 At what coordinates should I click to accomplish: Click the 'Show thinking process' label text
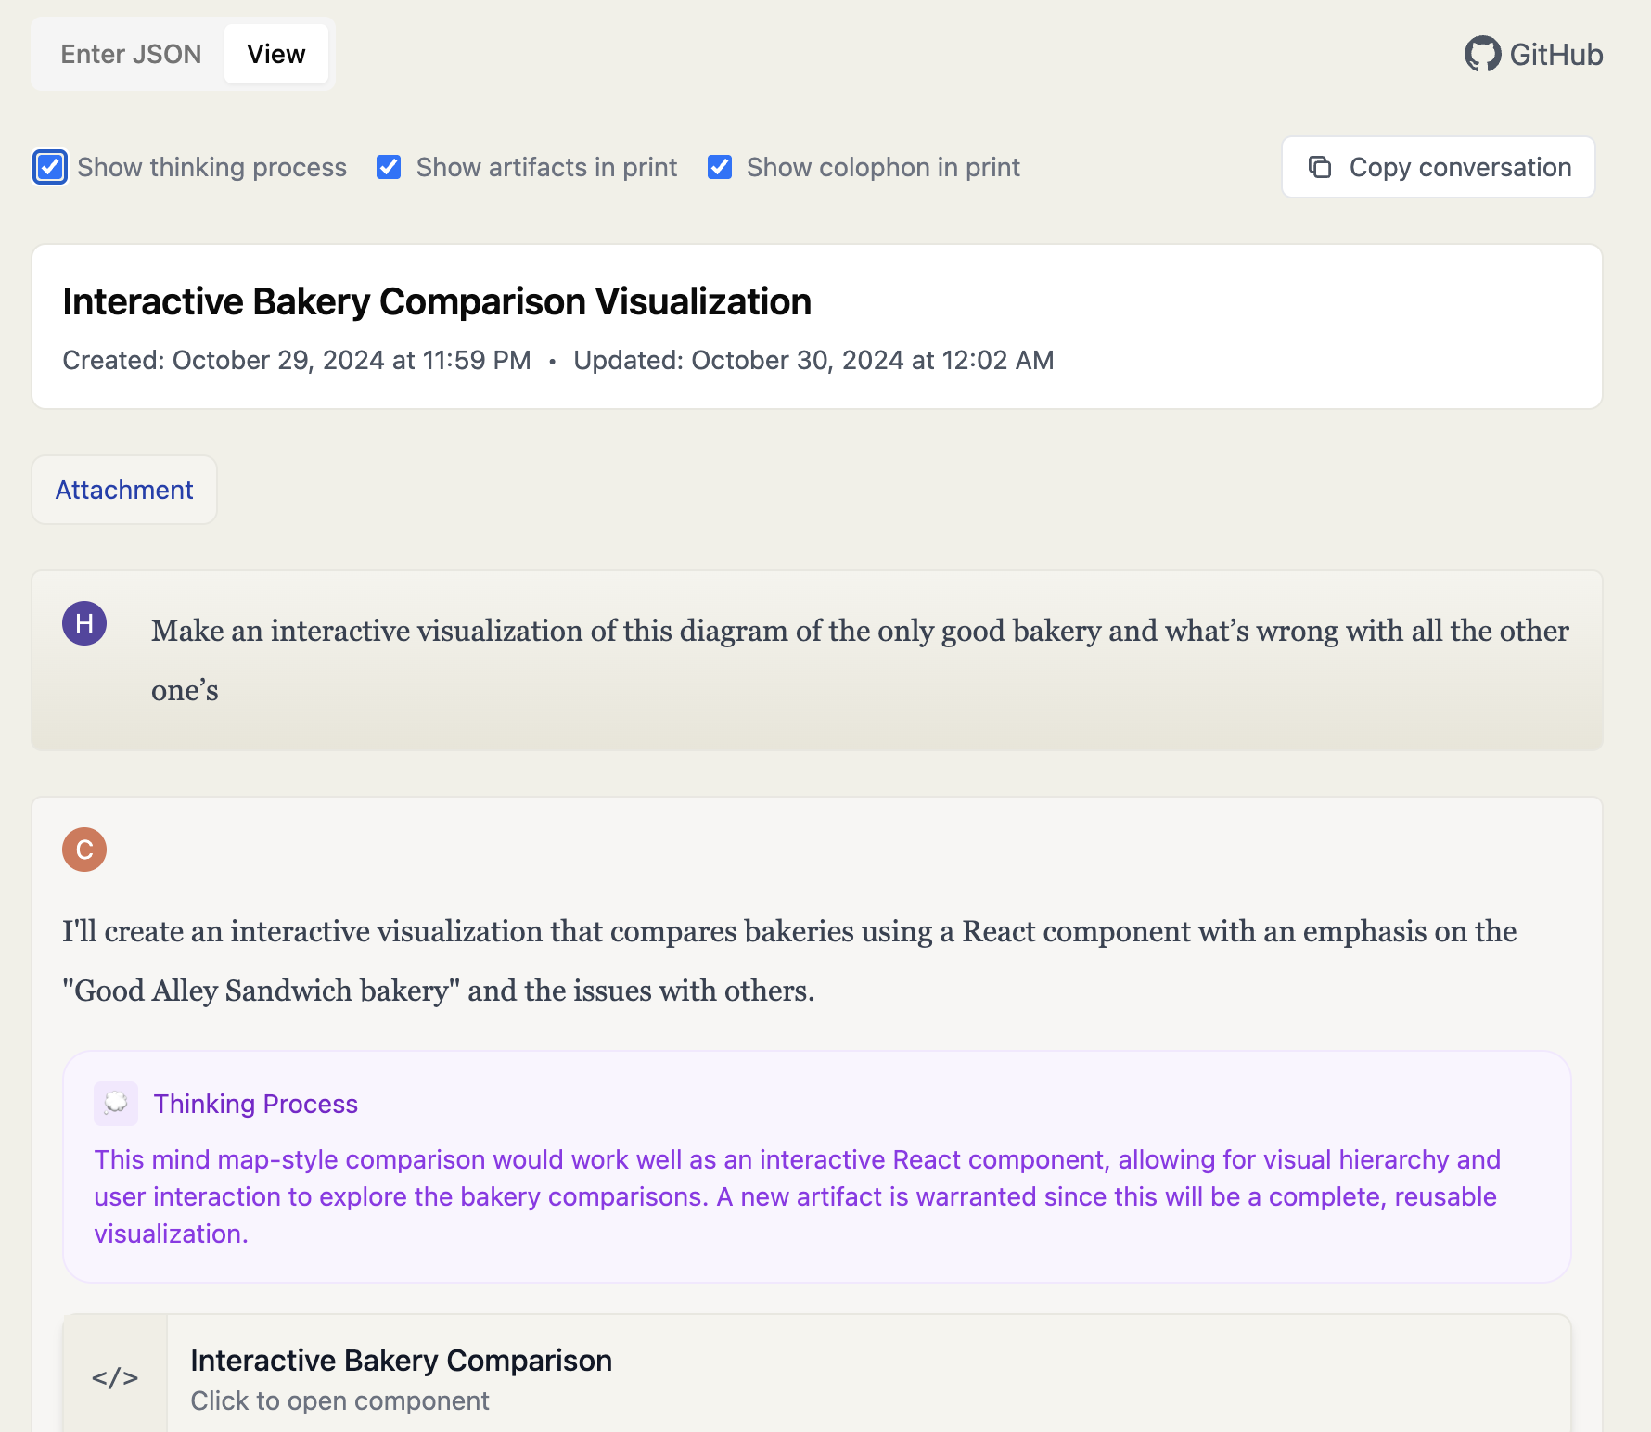212,167
